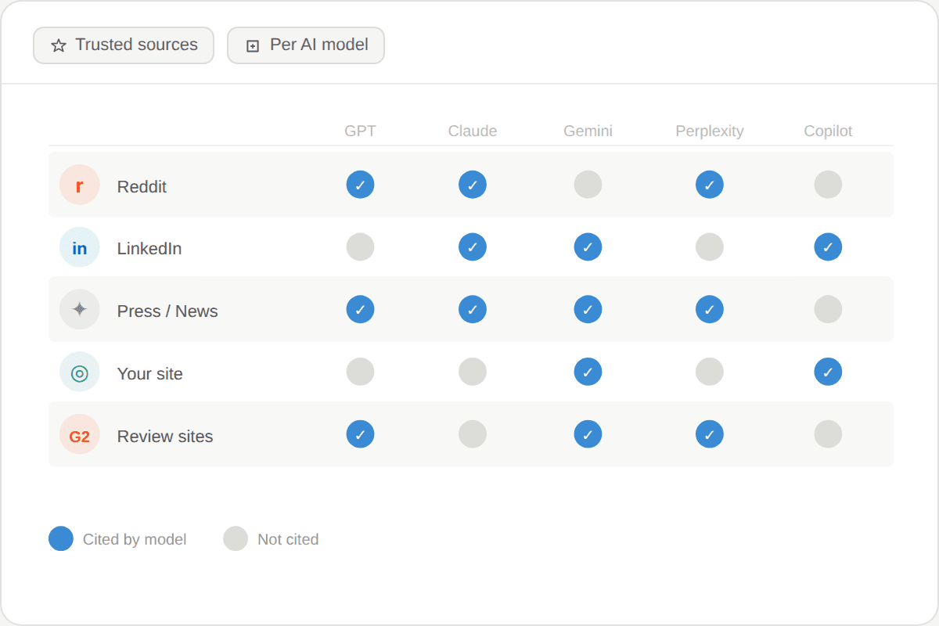Viewport: 939px width, 626px height.
Task: Click the Your site target icon
Action: (80, 372)
